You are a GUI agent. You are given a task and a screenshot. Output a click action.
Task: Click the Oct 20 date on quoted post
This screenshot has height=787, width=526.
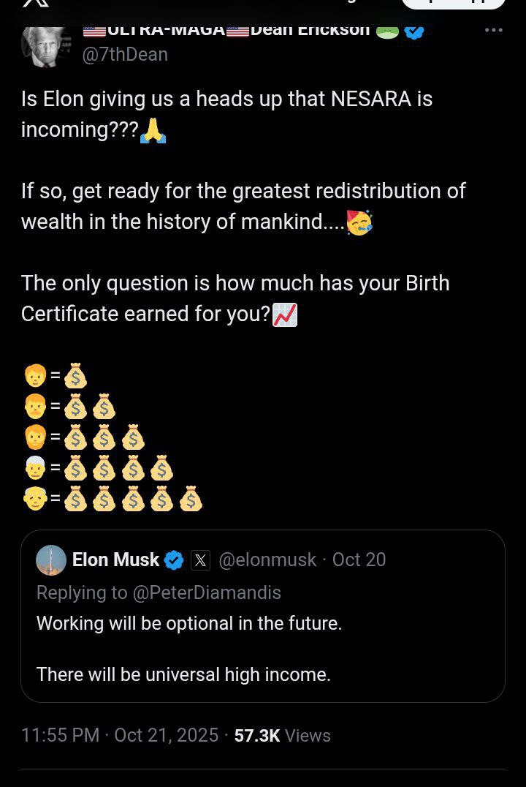pos(359,560)
